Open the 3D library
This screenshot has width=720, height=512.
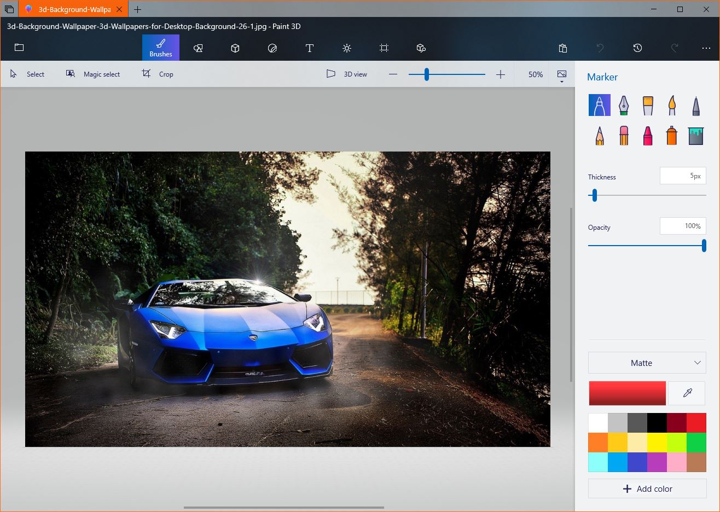click(421, 48)
